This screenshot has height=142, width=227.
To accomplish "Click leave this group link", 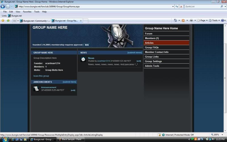I will [41, 76].
